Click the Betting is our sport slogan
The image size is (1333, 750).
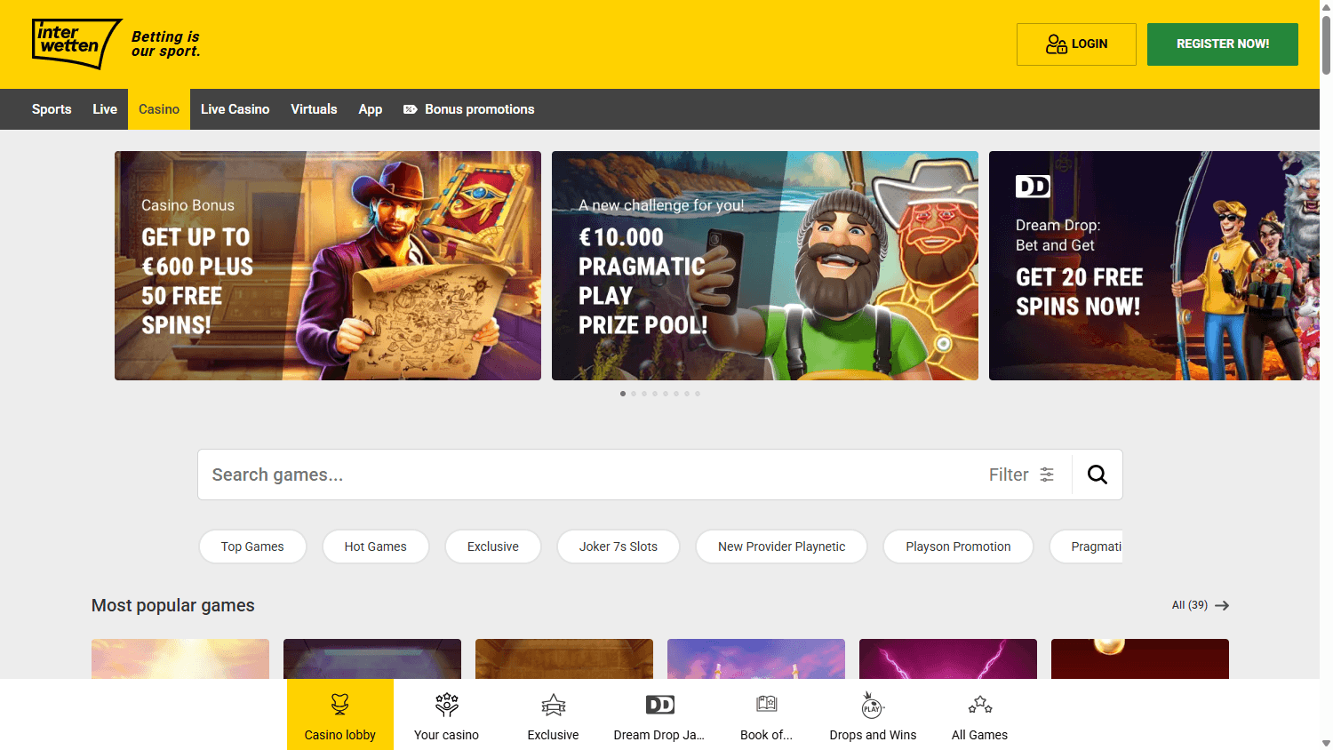(x=165, y=44)
